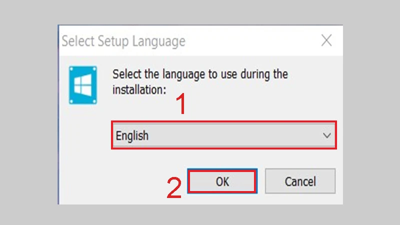
Task: Abort setup using the Cancel button
Action: (300, 181)
